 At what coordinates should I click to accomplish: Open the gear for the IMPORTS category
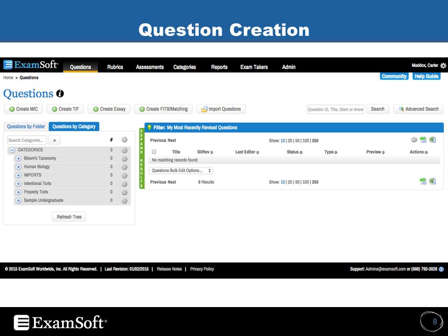click(x=124, y=176)
